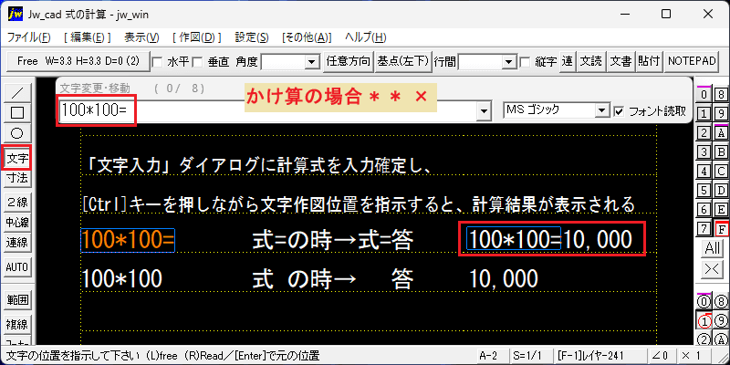Select the 2線 double-line tool
The image size is (730, 365).
click(17, 202)
